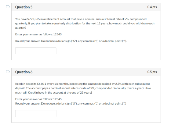
Task: Click Question 6's 'Enter your answer as follows' line
Action: pos(38,99)
